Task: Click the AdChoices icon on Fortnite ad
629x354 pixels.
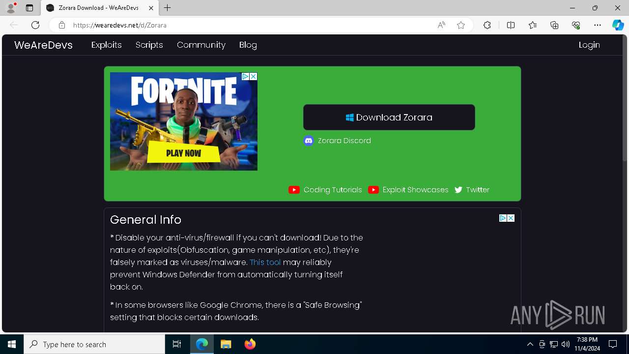Action: 246,76
